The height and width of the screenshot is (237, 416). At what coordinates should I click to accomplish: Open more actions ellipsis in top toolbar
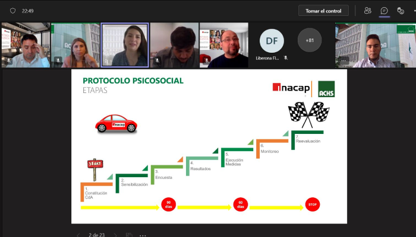414,11
